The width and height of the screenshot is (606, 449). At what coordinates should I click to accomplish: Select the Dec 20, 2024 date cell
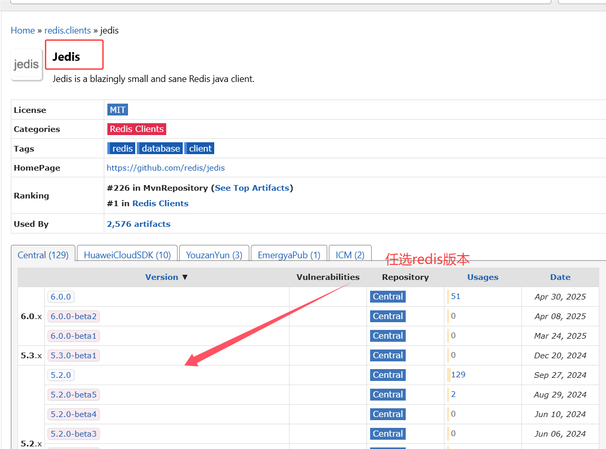click(x=560, y=356)
